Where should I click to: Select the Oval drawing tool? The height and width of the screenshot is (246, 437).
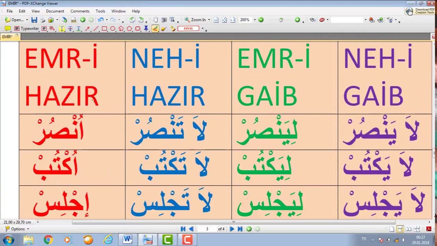tap(113, 29)
